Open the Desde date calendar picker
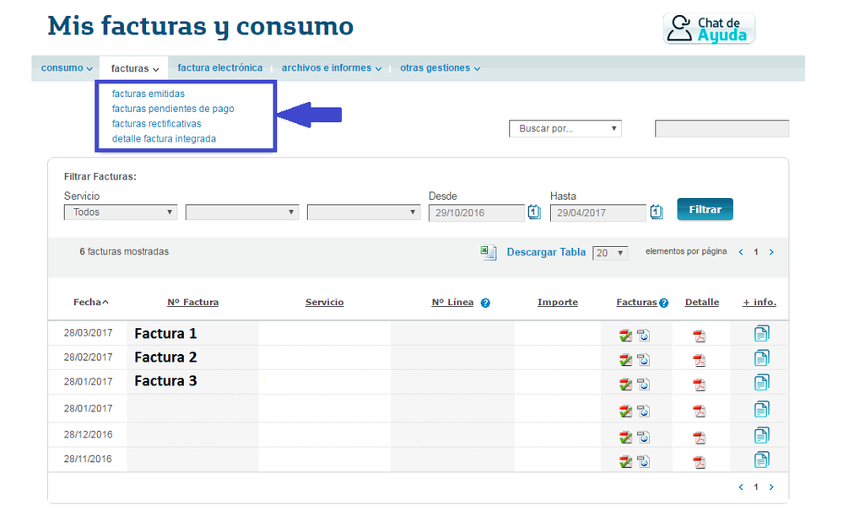This screenshot has width=843, height=516. [534, 212]
